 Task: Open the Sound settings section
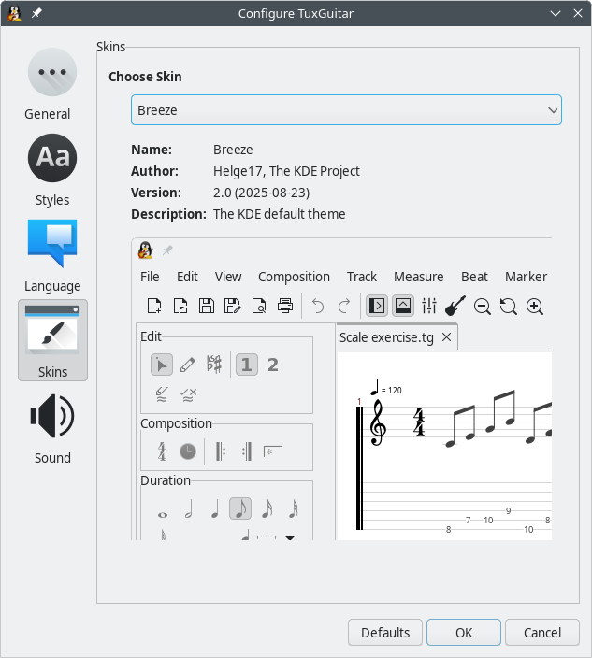(52, 428)
